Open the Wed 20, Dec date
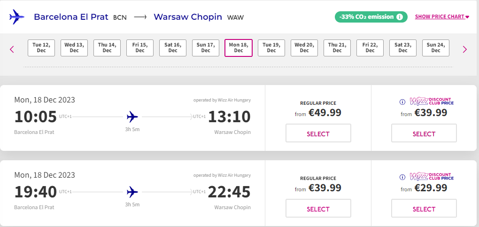 point(304,48)
